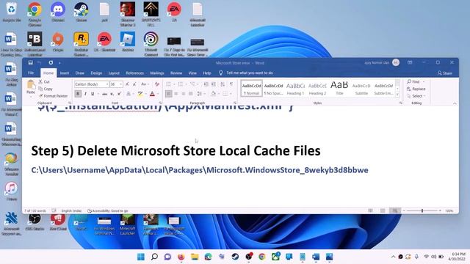Open the font name dropdown showing Calibri (Body)
470x264 pixels.
pyautogui.click(x=107, y=84)
